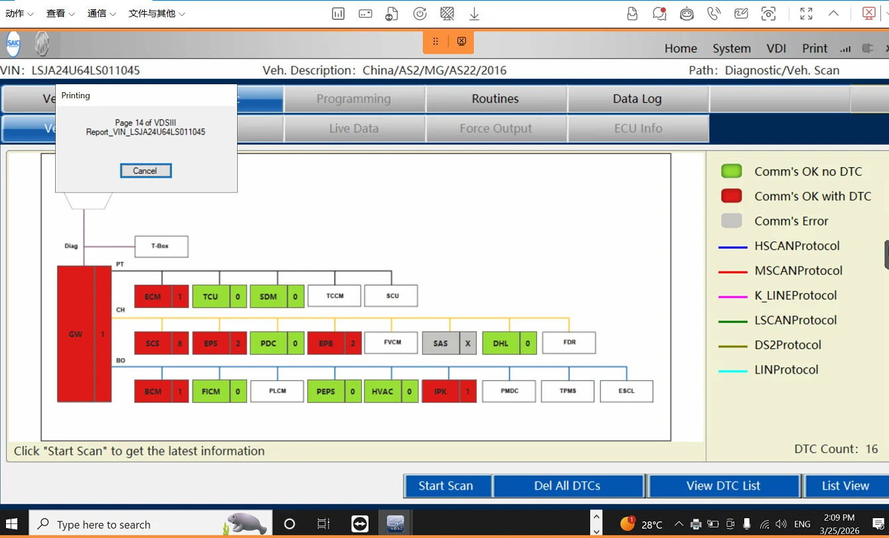Open the Data Log tab

click(637, 99)
